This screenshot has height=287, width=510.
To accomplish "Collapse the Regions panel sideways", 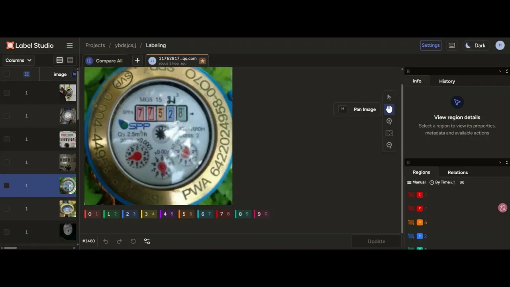I will 500,163.
